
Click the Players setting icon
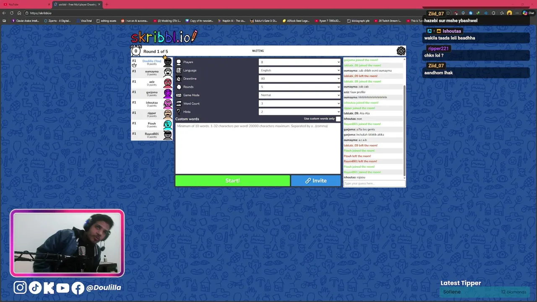pyautogui.click(x=179, y=62)
